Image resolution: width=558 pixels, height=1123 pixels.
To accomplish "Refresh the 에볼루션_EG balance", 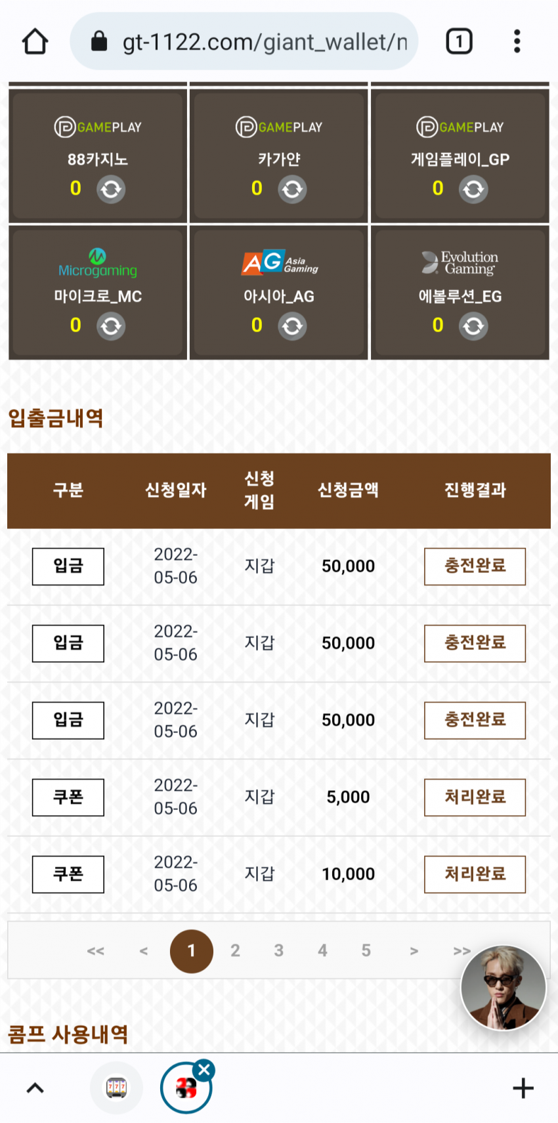I will [x=473, y=326].
